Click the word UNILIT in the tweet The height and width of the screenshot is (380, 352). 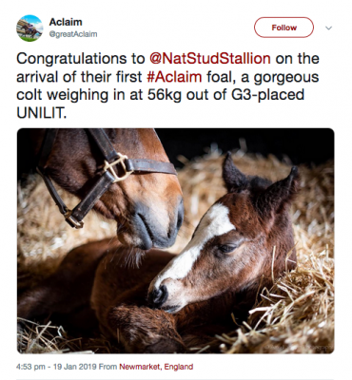point(42,113)
